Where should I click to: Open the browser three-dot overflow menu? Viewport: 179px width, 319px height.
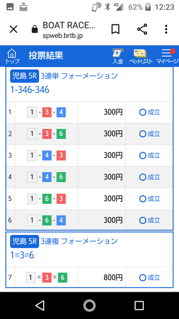tap(166, 29)
